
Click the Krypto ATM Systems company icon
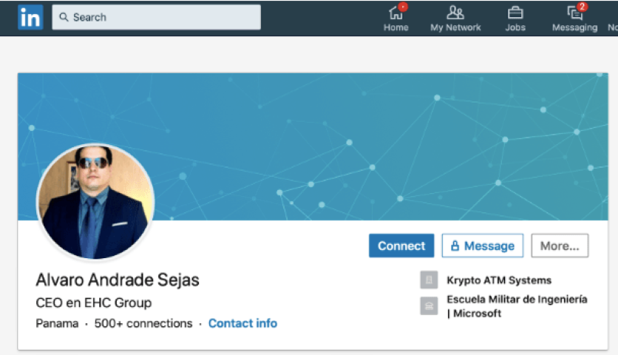tap(429, 280)
